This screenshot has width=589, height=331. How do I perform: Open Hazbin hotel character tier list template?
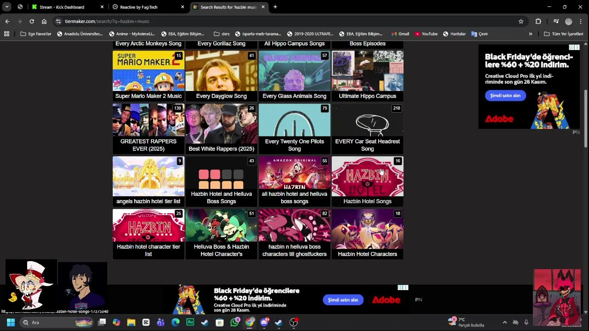(148, 234)
